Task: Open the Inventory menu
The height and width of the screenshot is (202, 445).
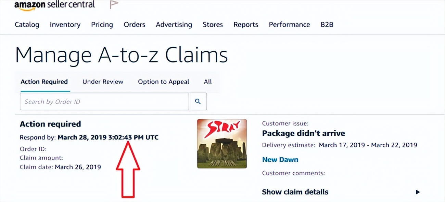Action: pyautogui.click(x=65, y=25)
